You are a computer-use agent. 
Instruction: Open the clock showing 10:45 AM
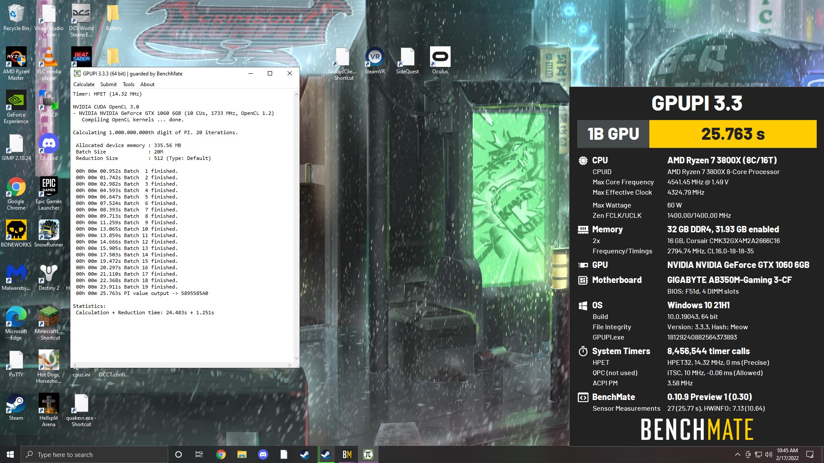(787, 454)
